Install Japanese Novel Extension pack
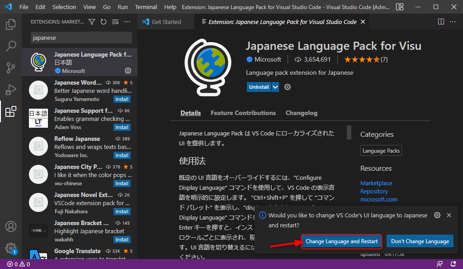Image resolution: width=463 pixels, height=269 pixels. [122, 211]
